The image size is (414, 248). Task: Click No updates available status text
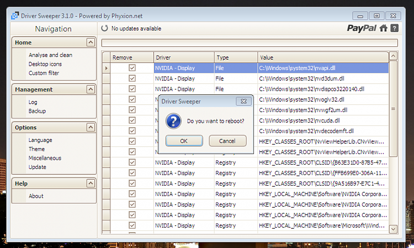click(x=136, y=28)
